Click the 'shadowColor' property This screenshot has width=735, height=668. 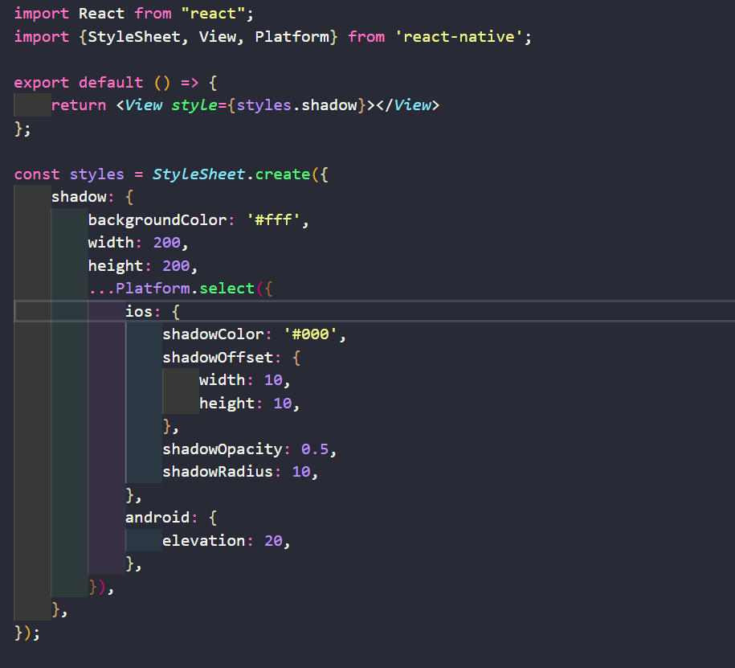click(x=214, y=334)
